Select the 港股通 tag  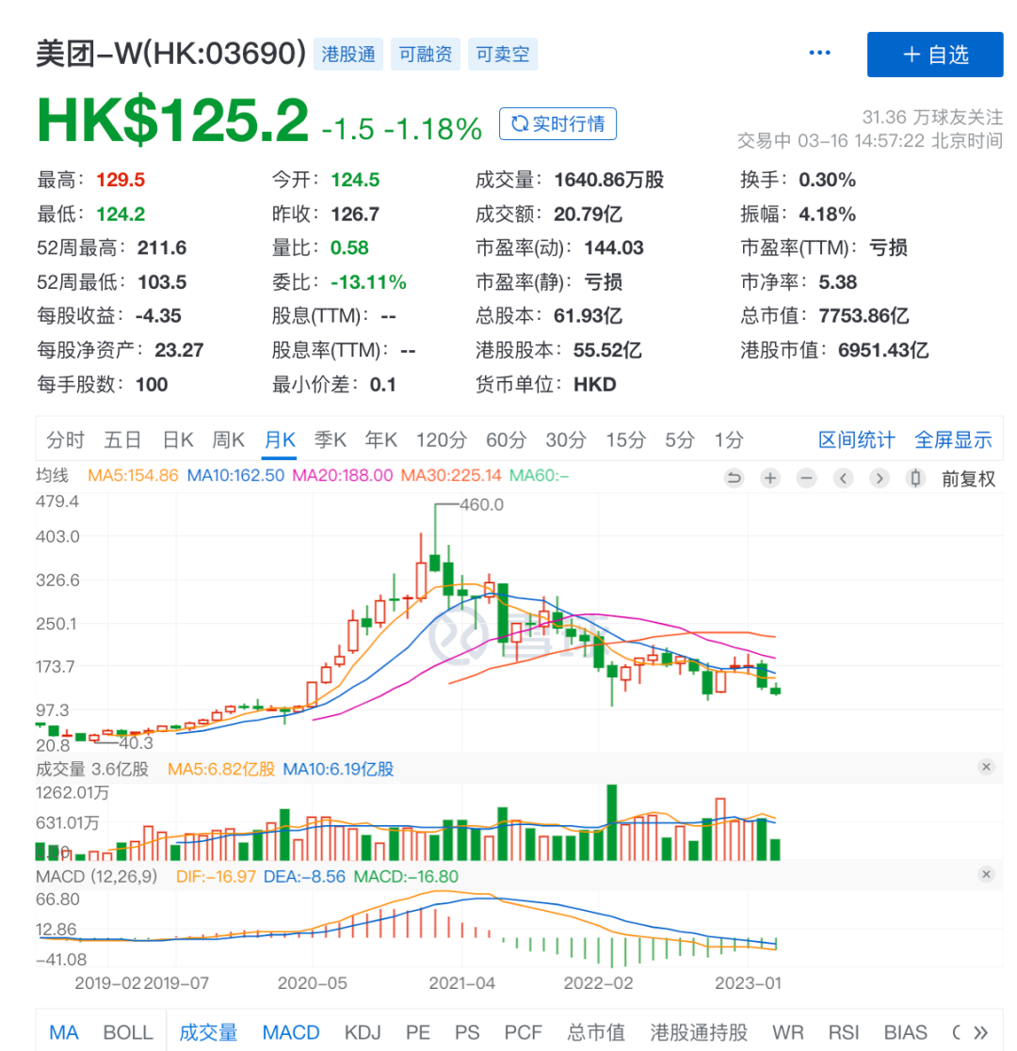click(348, 55)
